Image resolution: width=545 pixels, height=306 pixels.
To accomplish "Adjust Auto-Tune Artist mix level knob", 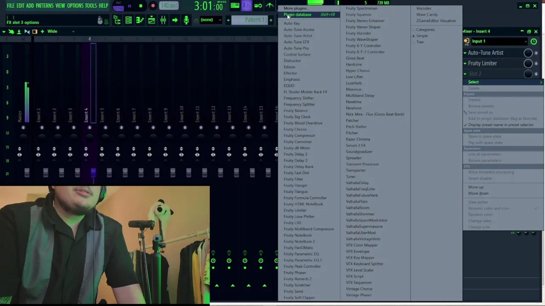I will pos(528,53).
